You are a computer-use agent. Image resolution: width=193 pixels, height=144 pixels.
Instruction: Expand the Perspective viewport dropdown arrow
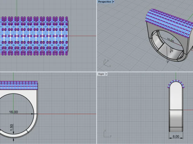click(x=113, y=2)
